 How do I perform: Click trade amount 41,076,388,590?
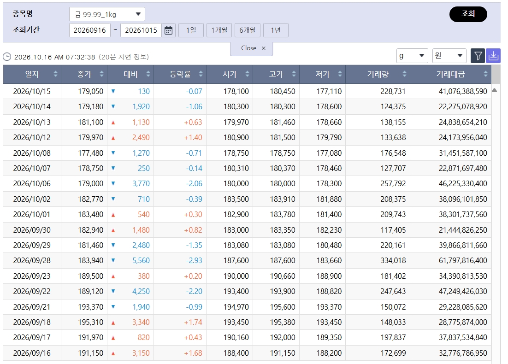pos(463,91)
